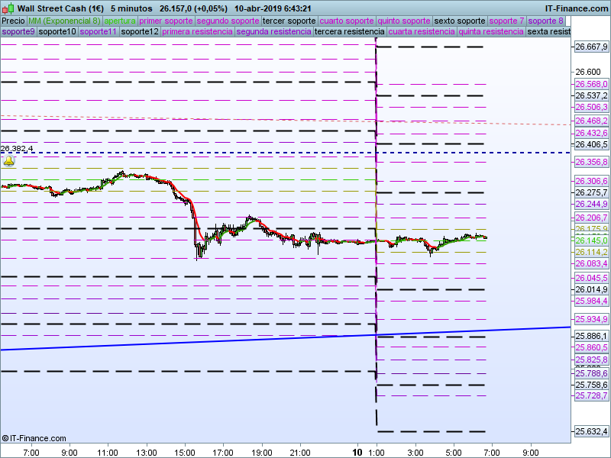Click the Wall Street Cash (1€) title
611x458 pixels.
tap(61, 8)
